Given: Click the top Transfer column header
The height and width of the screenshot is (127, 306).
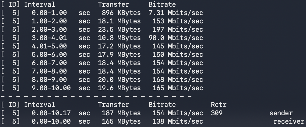Looking at the screenshot, I should 113,4.
